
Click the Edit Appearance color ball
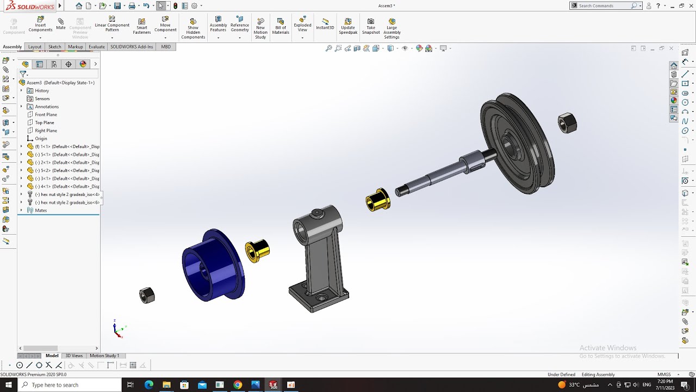[x=419, y=48]
